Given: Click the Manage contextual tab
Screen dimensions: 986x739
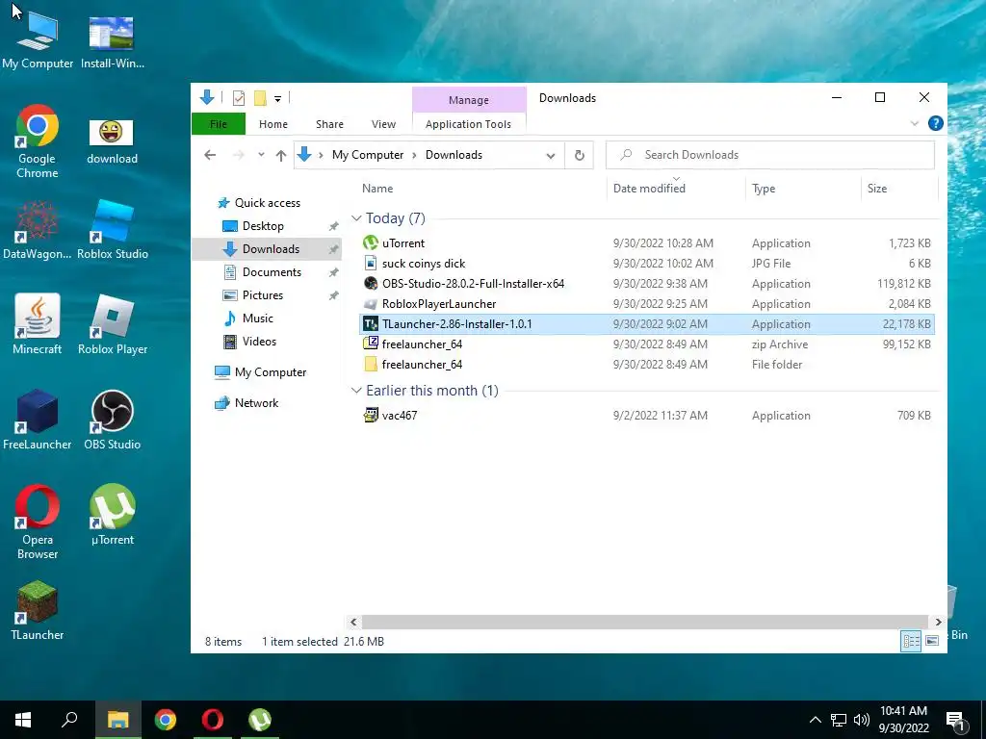Looking at the screenshot, I should coord(469,100).
